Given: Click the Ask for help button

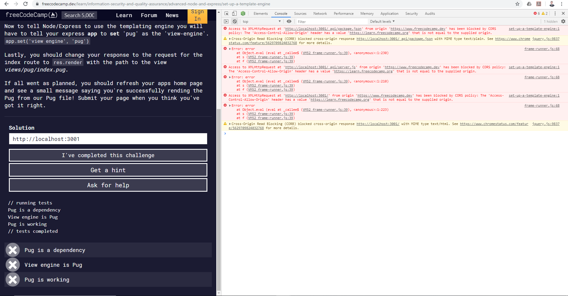Looking at the screenshot, I should click(x=108, y=185).
